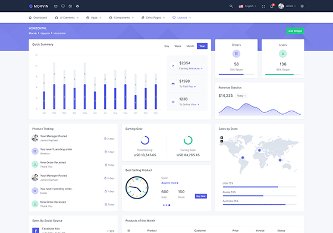
Task: Click the eye icon beside 1230
Action: 173,102
